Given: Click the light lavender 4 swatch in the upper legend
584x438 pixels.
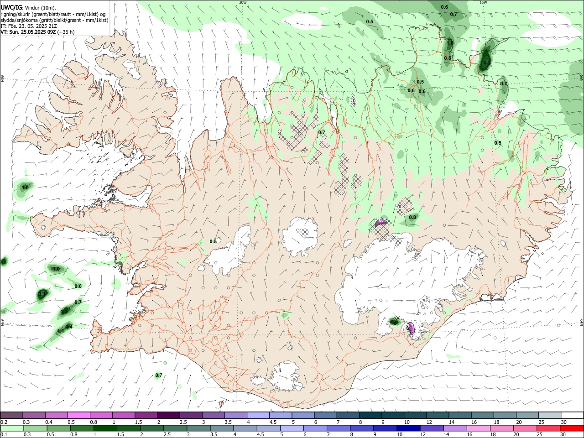Looking at the screenshot, I should 258,415.
